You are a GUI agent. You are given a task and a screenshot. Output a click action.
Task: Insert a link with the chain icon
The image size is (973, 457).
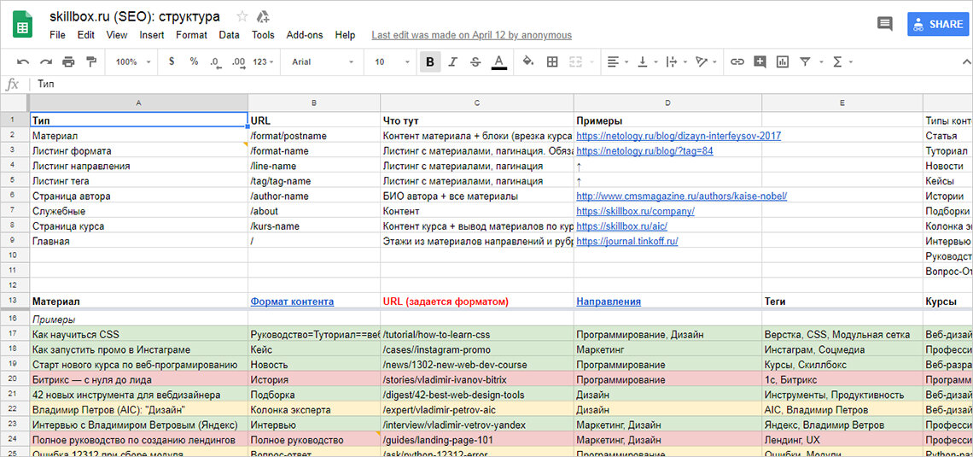737,62
